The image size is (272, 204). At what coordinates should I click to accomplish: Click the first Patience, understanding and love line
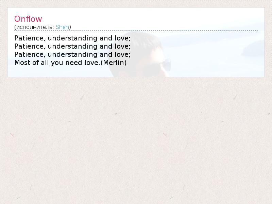pyautogui.click(x=72, y=38)
